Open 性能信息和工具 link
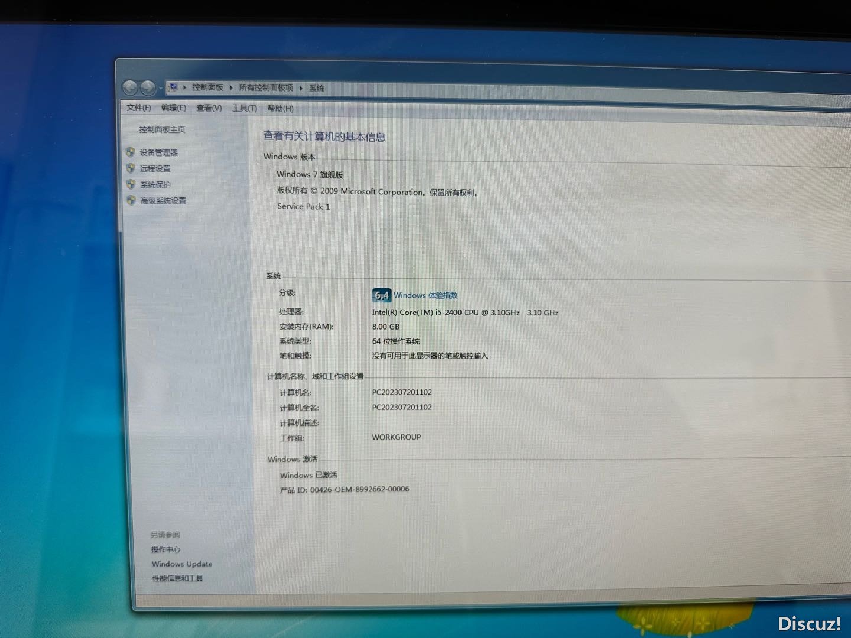This screenshot has height=638, width=851. (x=177, y=578)
